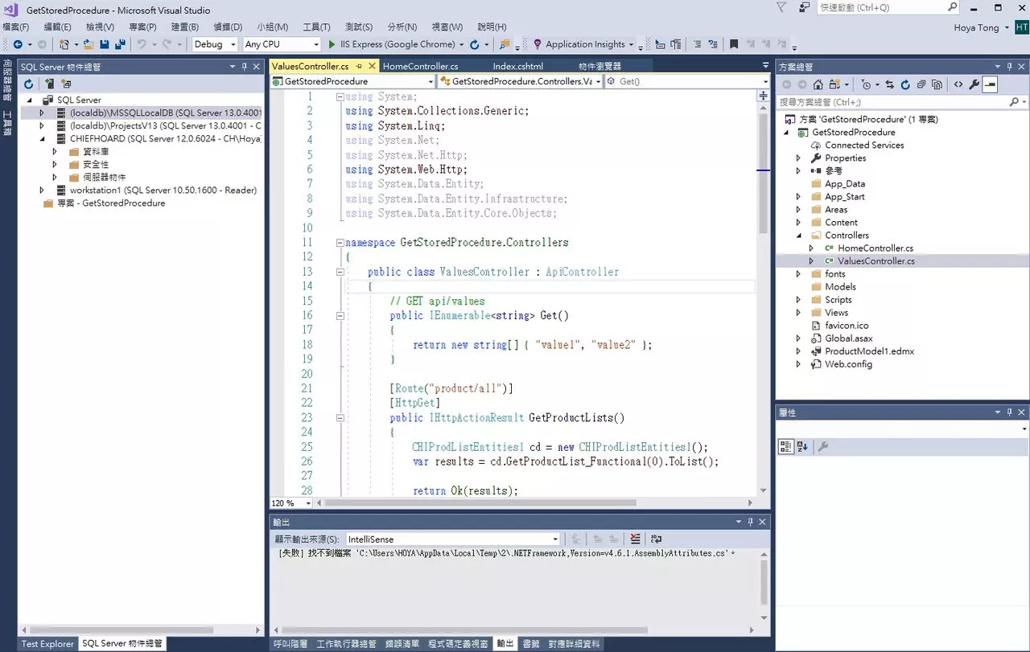The height and width of the screenshot is (652, 1030).
Task: Click the Save All toolbar icon
Action: pyautogui.click(x=120, y=45)
